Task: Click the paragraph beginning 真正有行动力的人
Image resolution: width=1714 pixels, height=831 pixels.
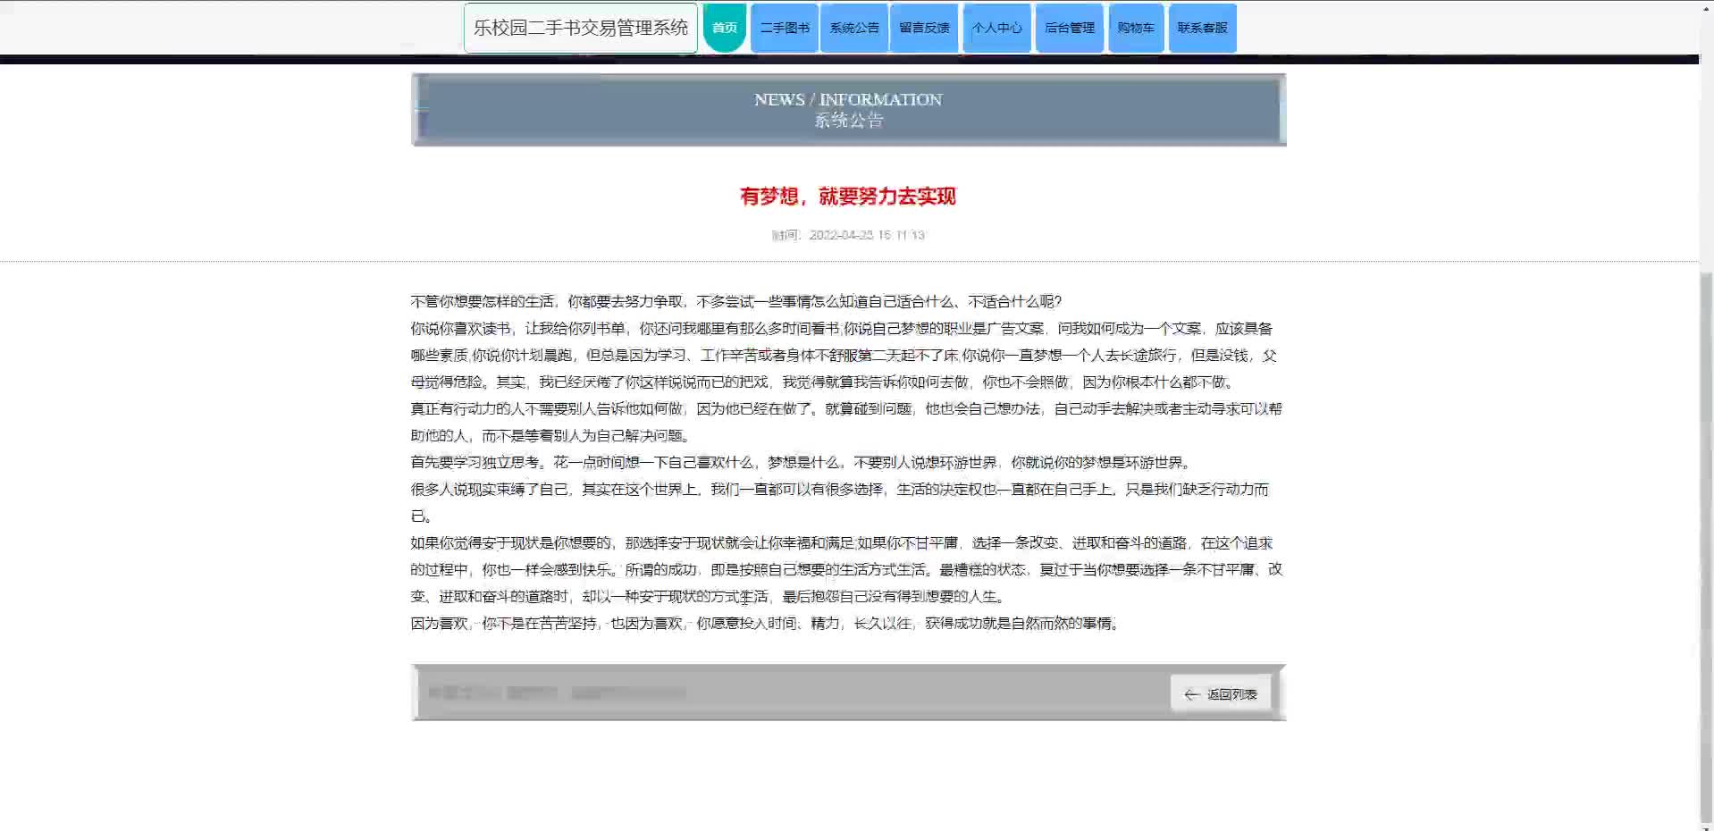Action: pyautogui.click(x=846, y=422)
